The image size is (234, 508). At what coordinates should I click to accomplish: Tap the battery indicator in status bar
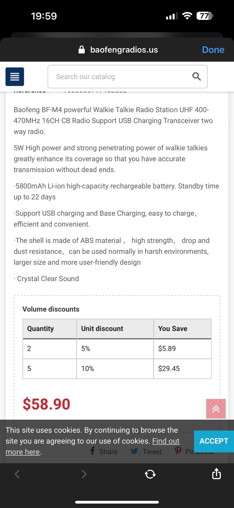click(205, 16)
